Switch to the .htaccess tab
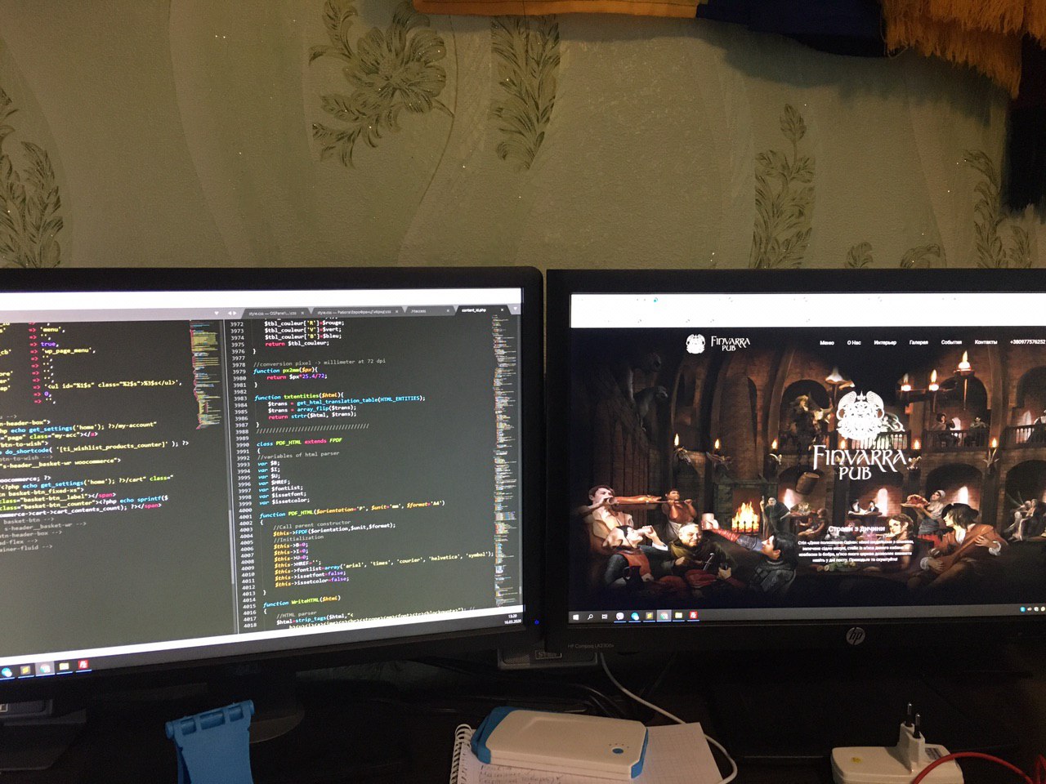 429,311
